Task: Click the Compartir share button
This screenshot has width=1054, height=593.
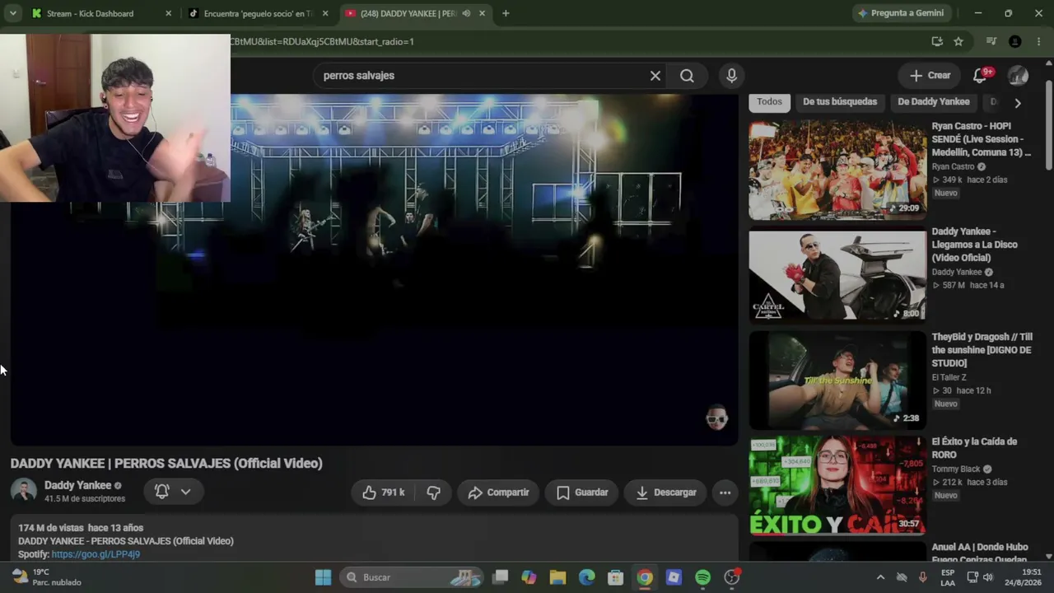Action: coord(498,493)
